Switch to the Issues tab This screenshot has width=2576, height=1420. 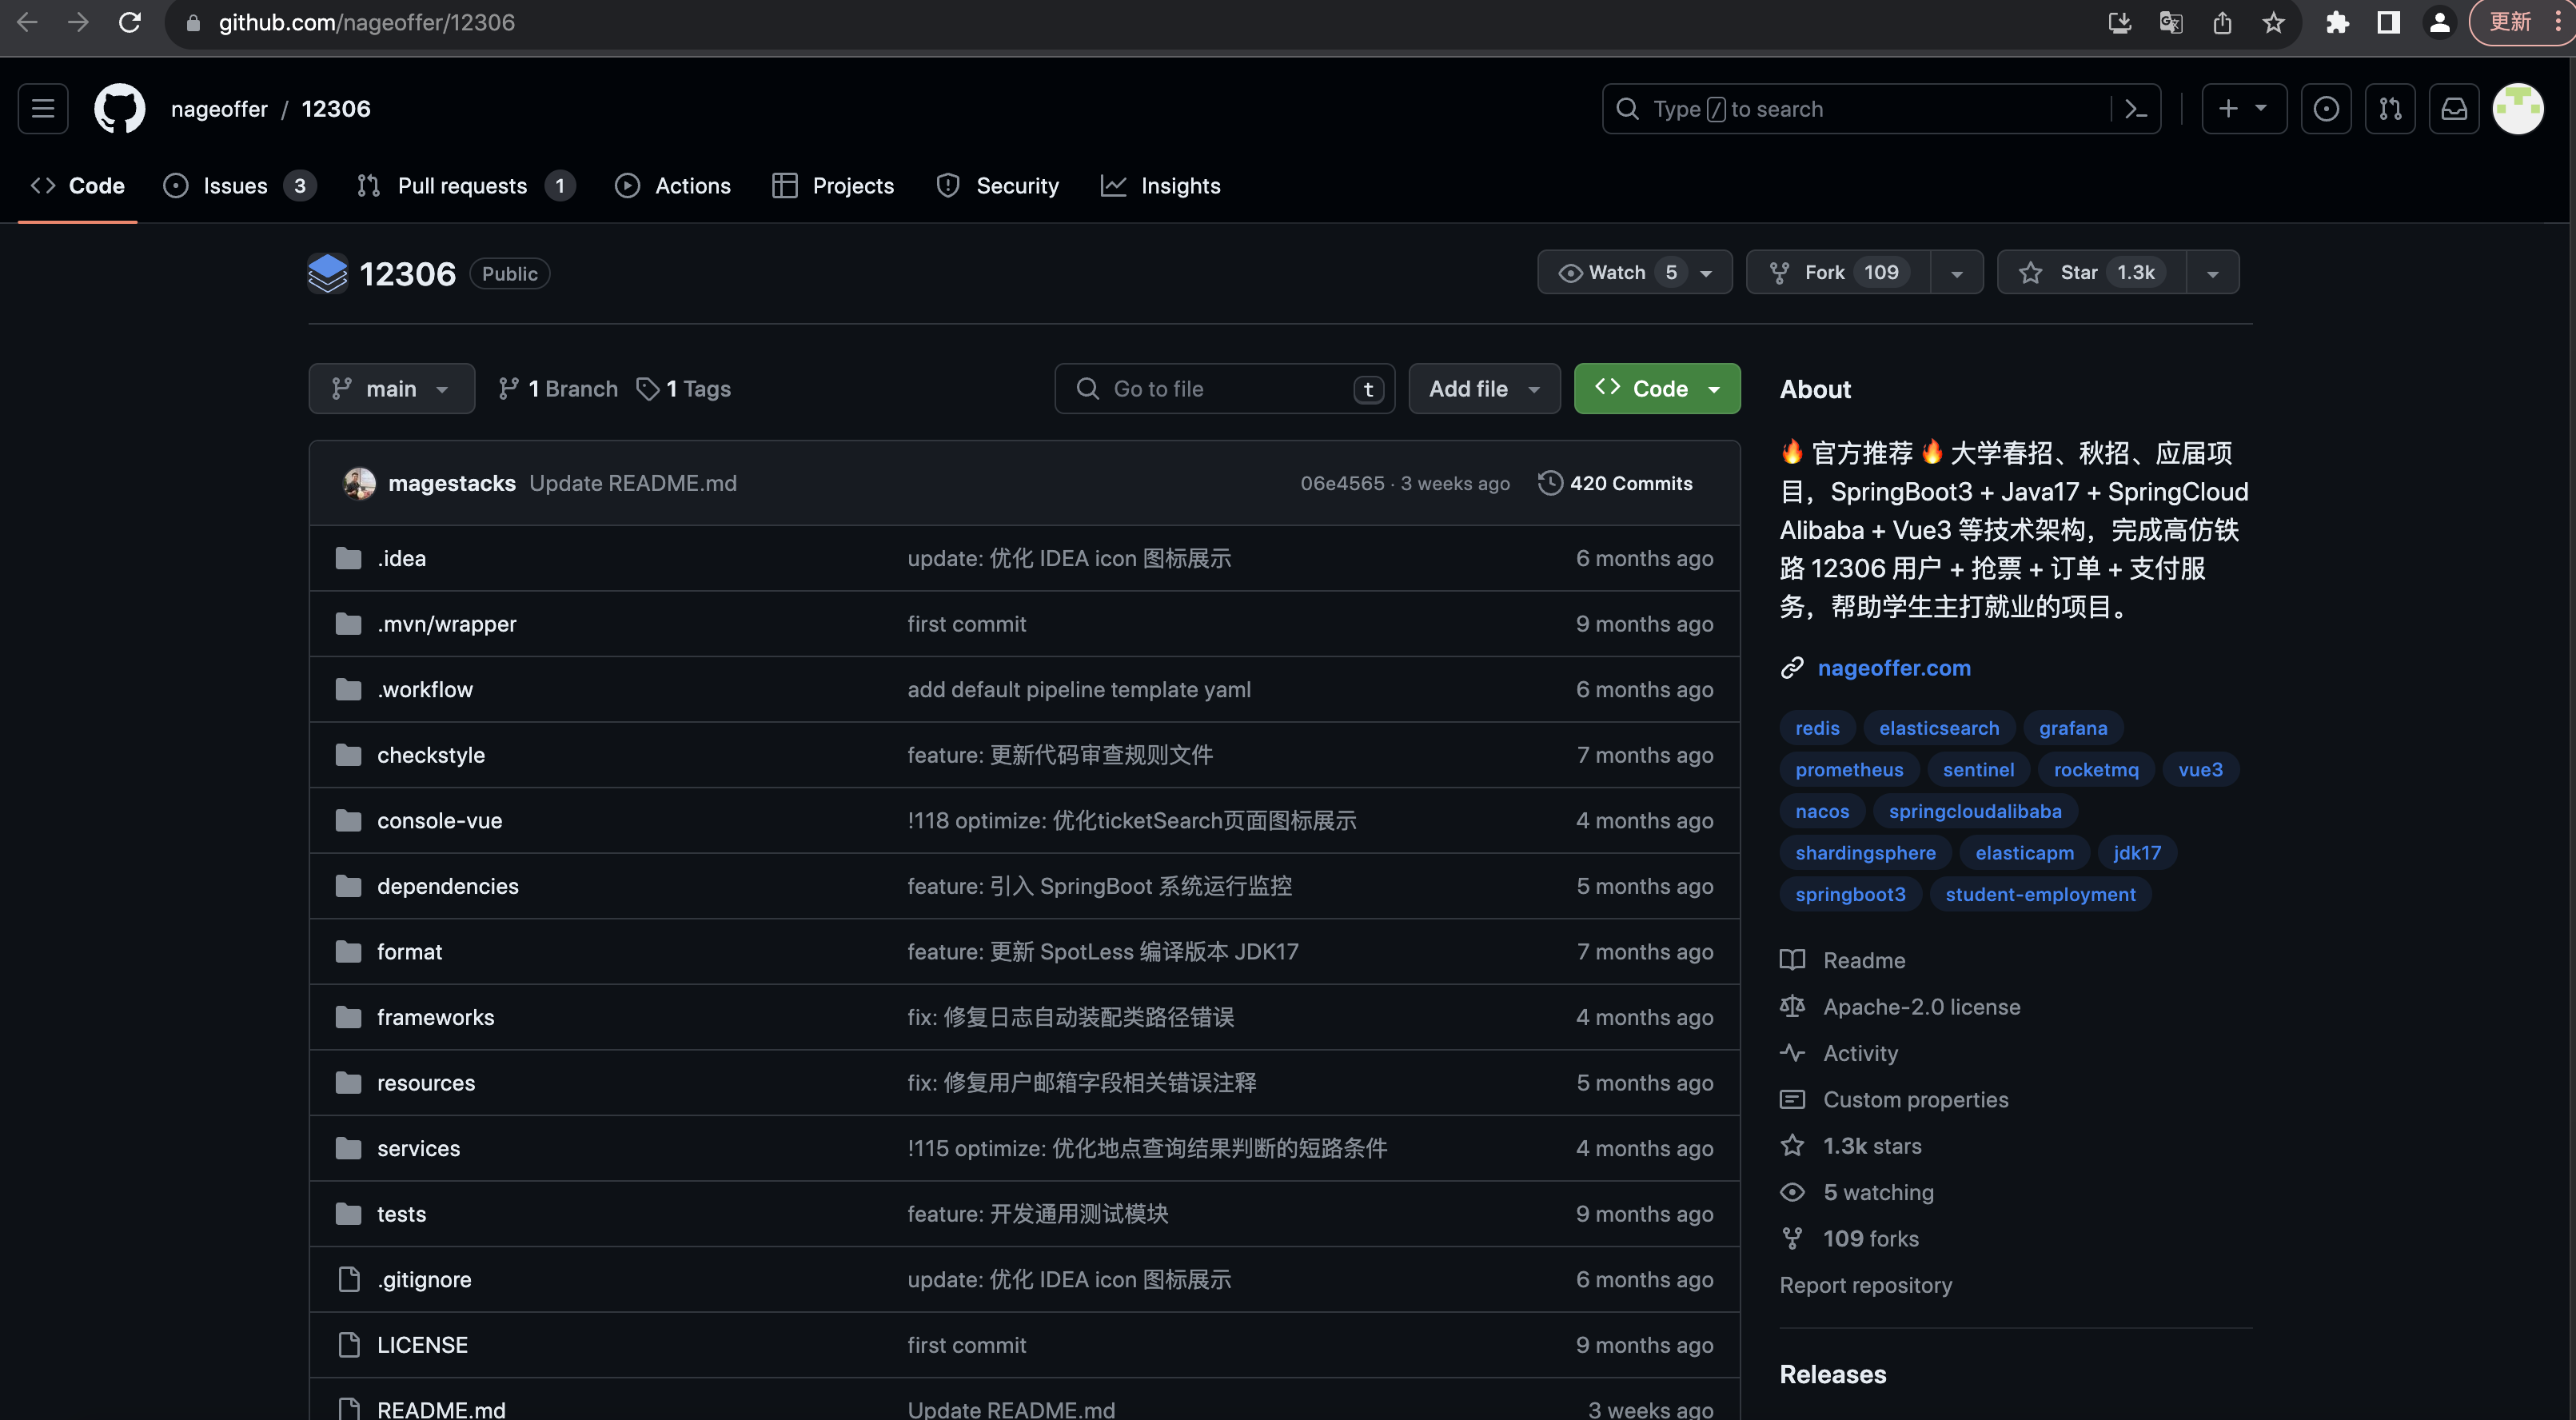click(x=240, y=186)
